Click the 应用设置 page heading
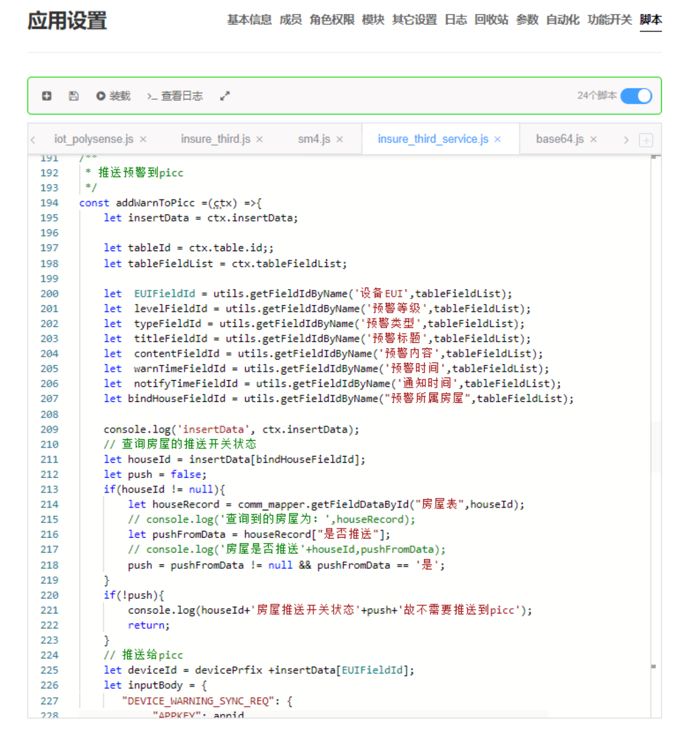The image size is (691, 745). [x=67, y=21]
